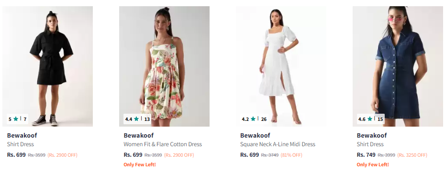
Task: Click the star icon on the 4.2 rating badge
Action: [253, 119]
